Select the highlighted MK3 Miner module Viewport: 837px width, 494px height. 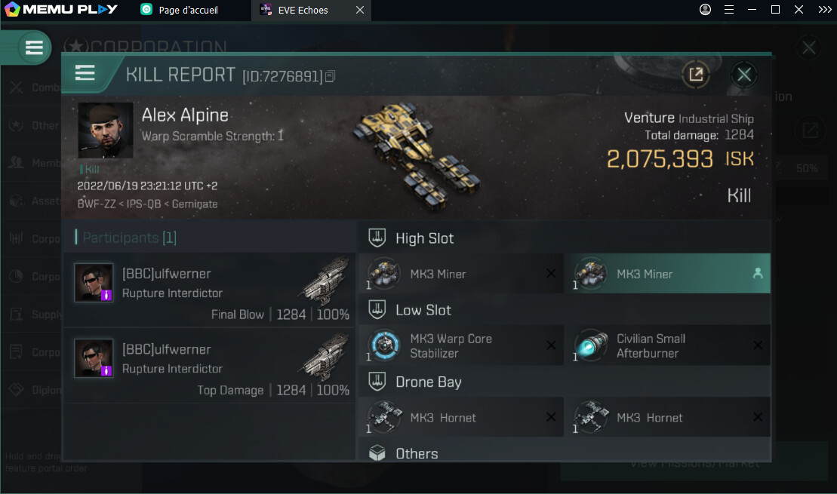[x=667, y=274]
